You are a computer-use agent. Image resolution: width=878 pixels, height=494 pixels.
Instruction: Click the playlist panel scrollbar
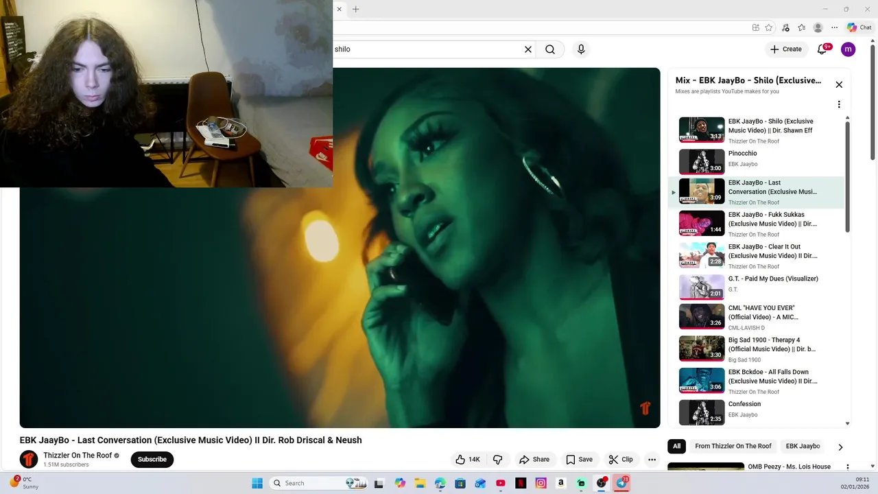pyautogui.click(x=848, y=177)
